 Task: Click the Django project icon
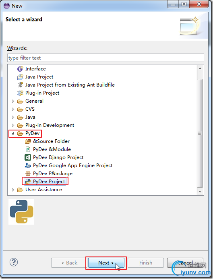click(x=28, y=157)
